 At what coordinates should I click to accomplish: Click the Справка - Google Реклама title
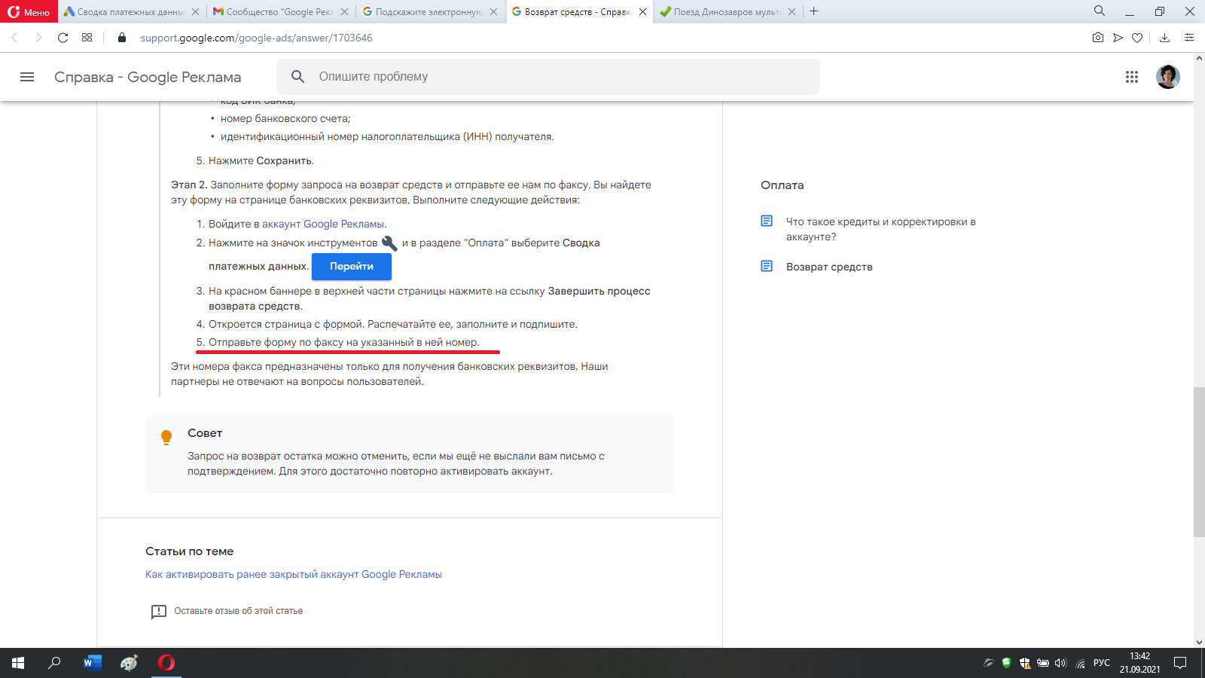pyautogui.click(x=148, y=77)
